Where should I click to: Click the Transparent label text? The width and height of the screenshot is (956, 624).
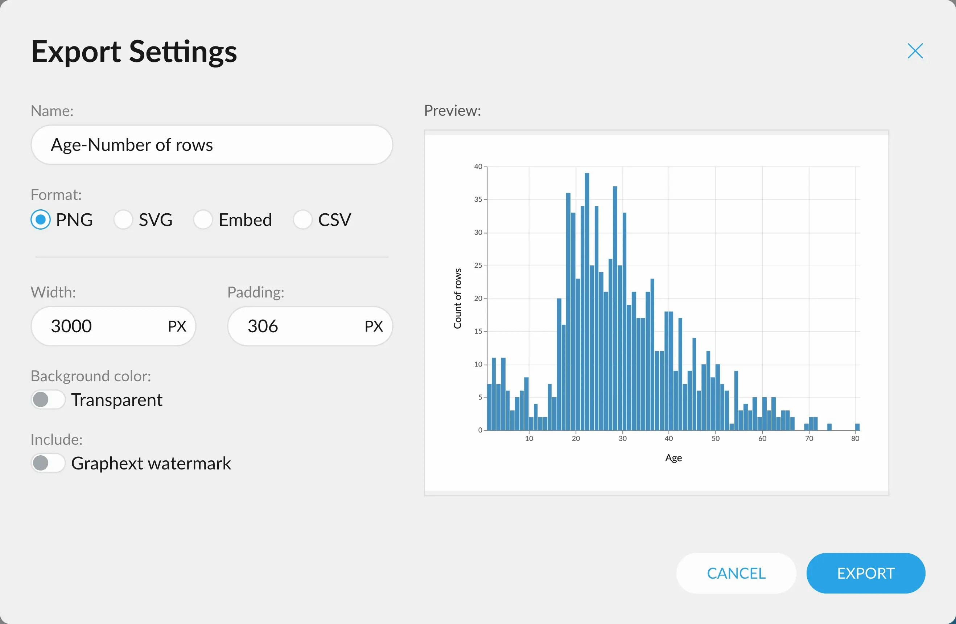[x=117, y=400]
